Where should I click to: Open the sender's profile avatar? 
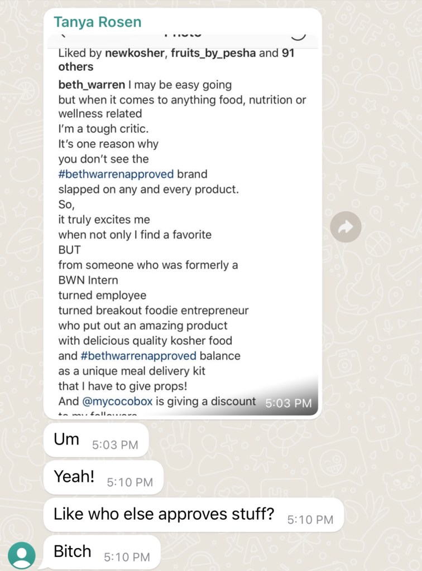click(x=21, y=556)
